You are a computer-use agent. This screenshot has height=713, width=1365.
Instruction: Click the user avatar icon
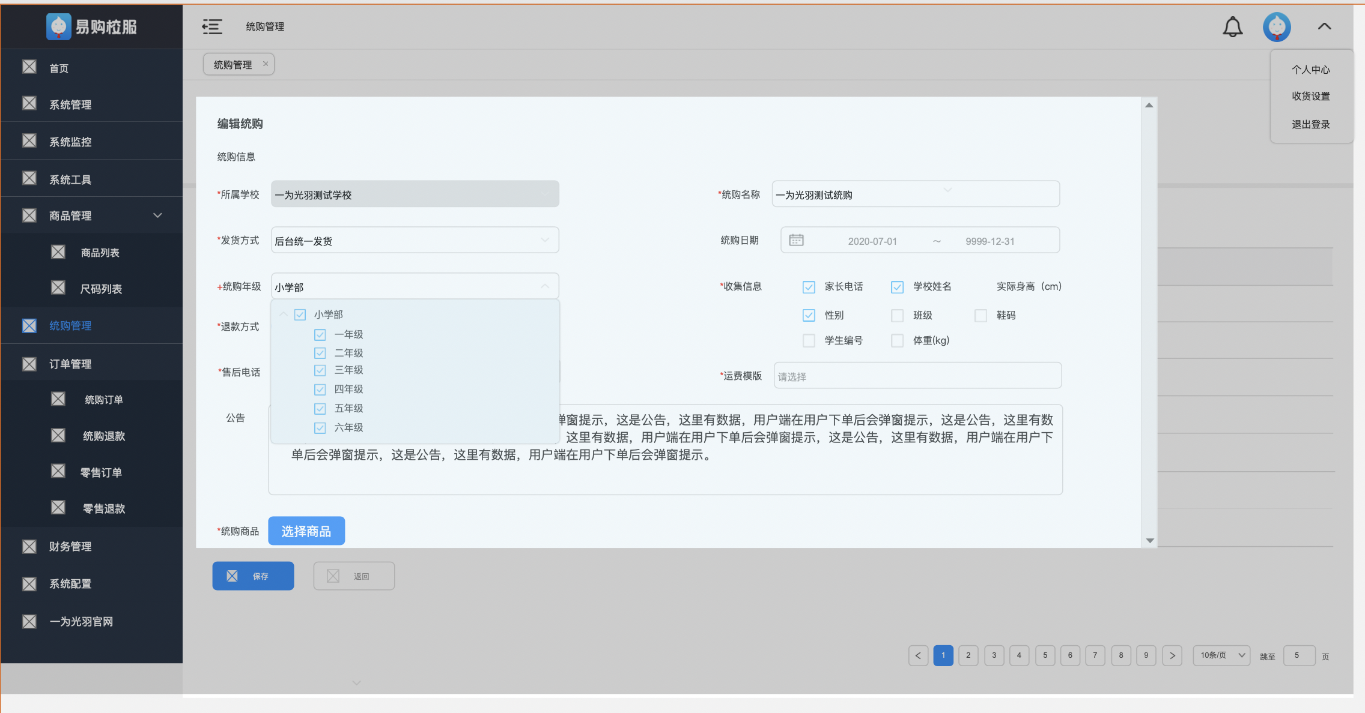[1277, 27]
